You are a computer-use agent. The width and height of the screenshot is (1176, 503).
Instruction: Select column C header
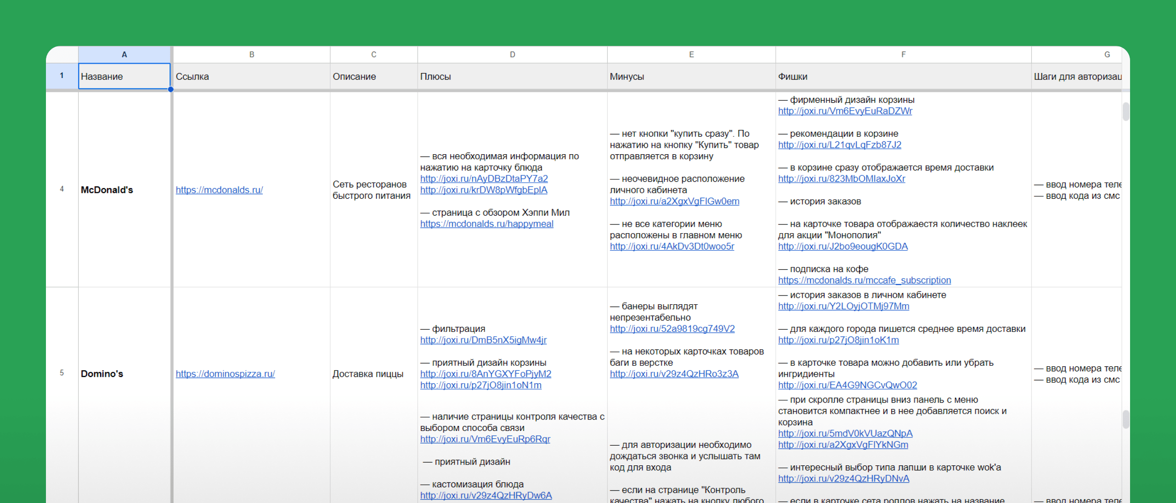coord(373,54)
